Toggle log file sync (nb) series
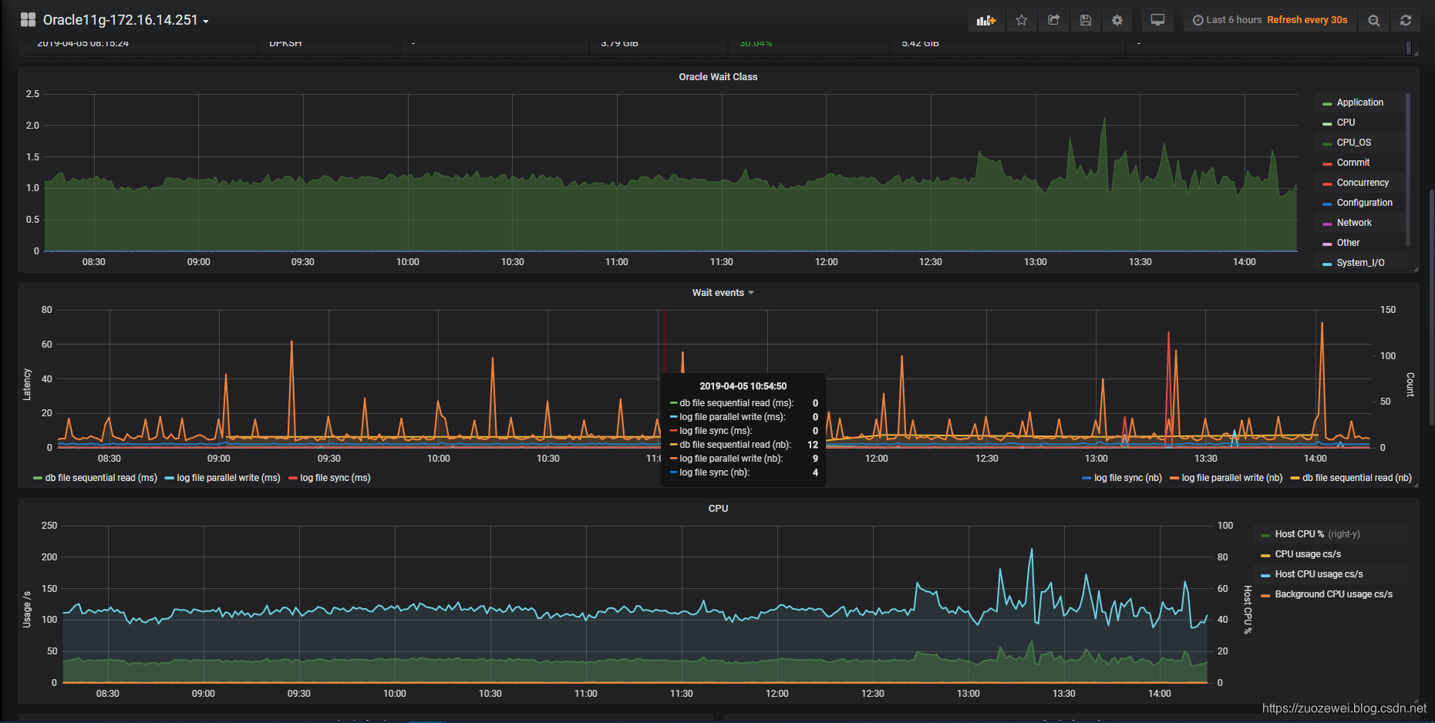 coord(1128,478)
